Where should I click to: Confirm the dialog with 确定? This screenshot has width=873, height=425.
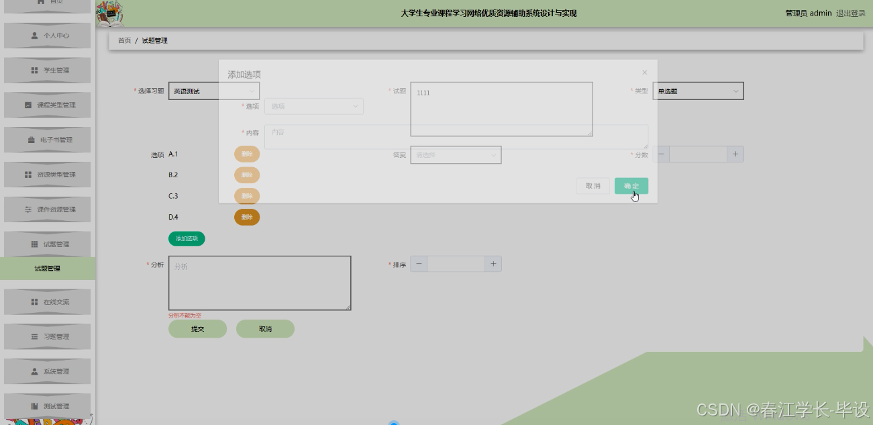pyautogui.click(x=631, y=186)
